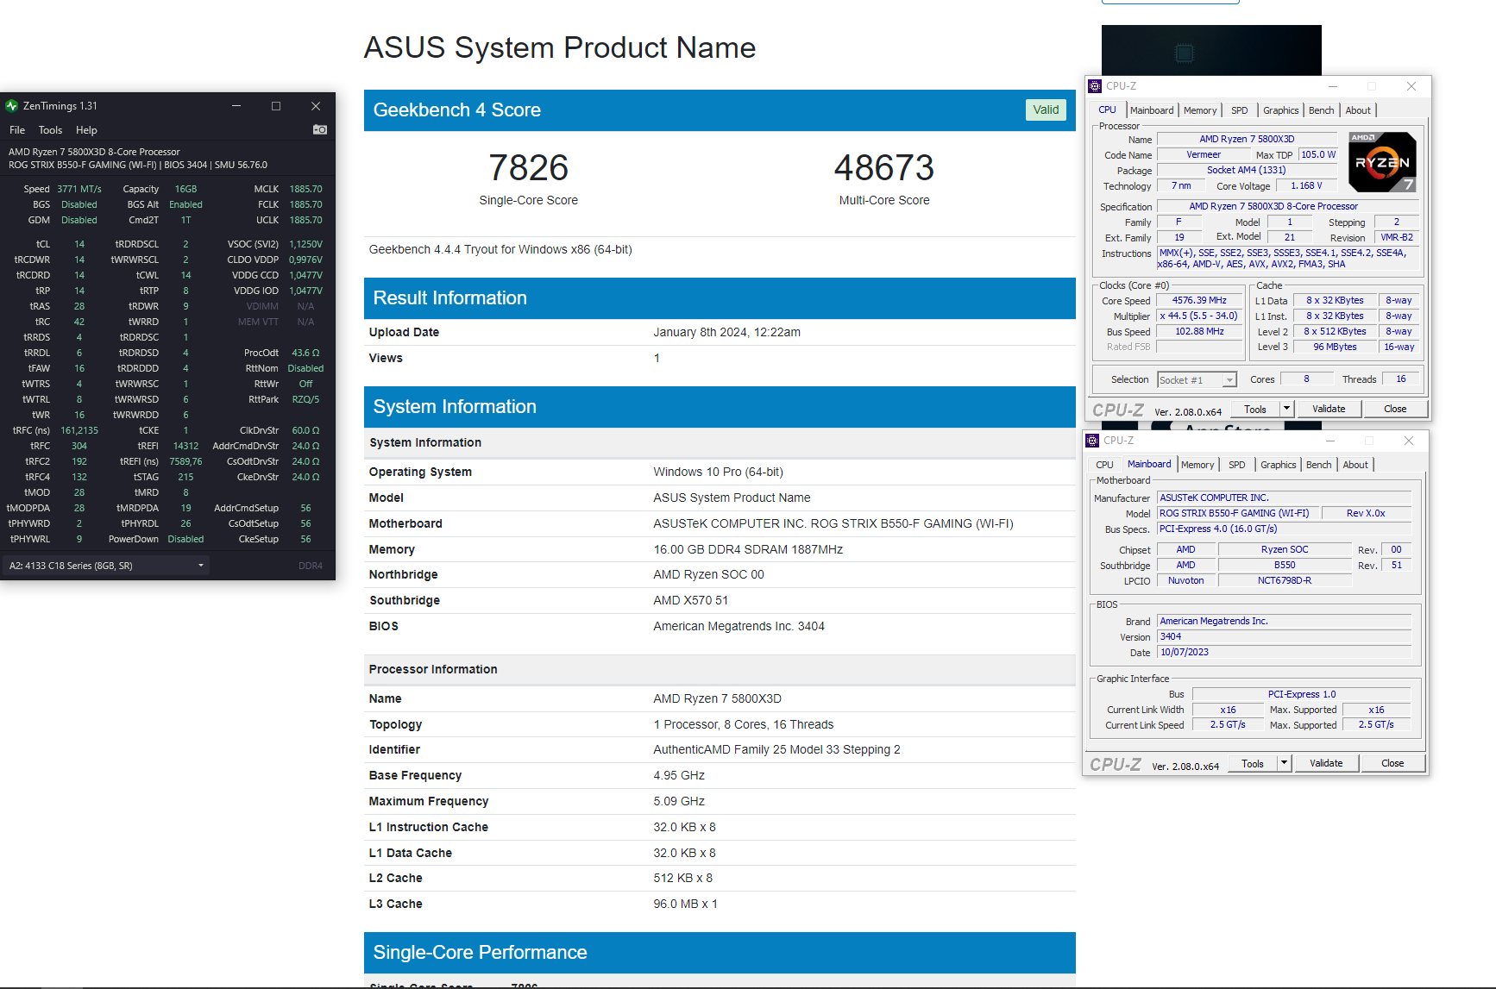This screenshot has height=989, width=1496.
Task: Click tRFC (ns) 161,2135 value in ZenTimings
Action: point(79,430)
